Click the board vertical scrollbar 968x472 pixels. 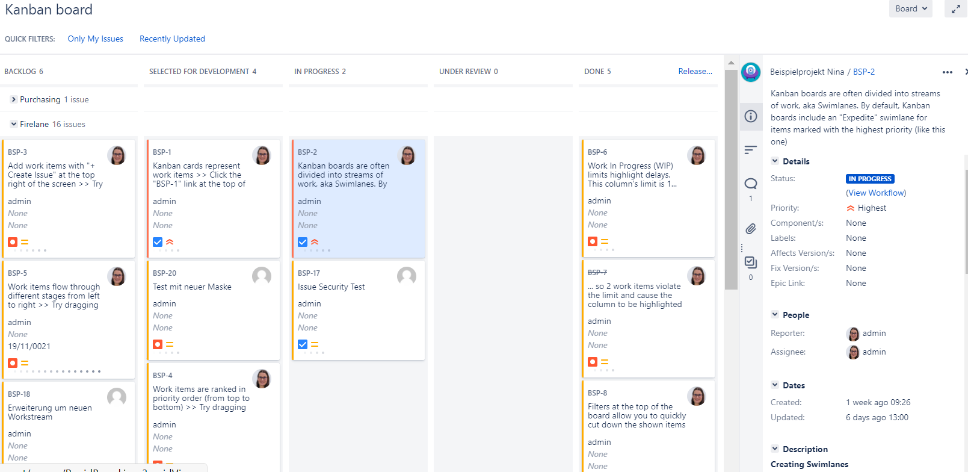click(731, 181)
